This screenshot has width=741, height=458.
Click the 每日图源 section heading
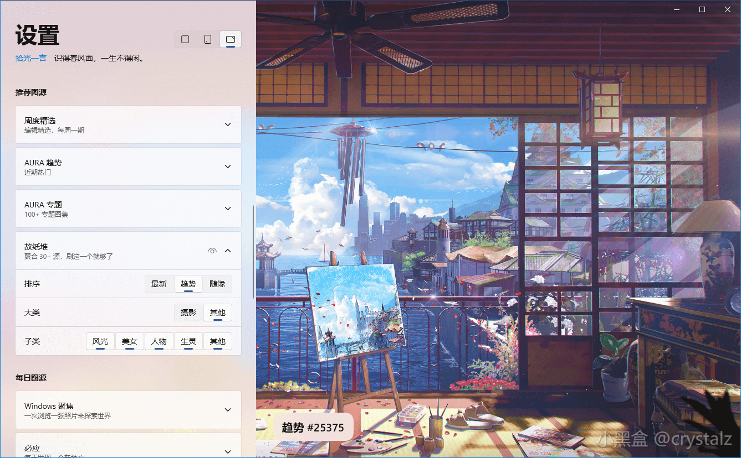click(x=31, y=378)
